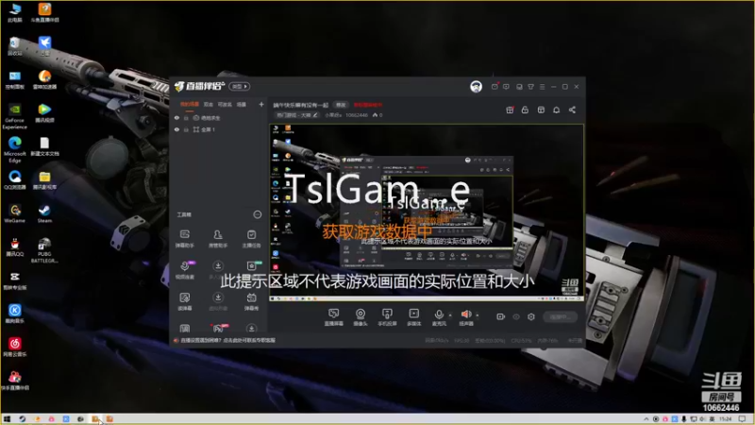Click the PK tool icon with red badge
The image size is (755, 425).
218,328
